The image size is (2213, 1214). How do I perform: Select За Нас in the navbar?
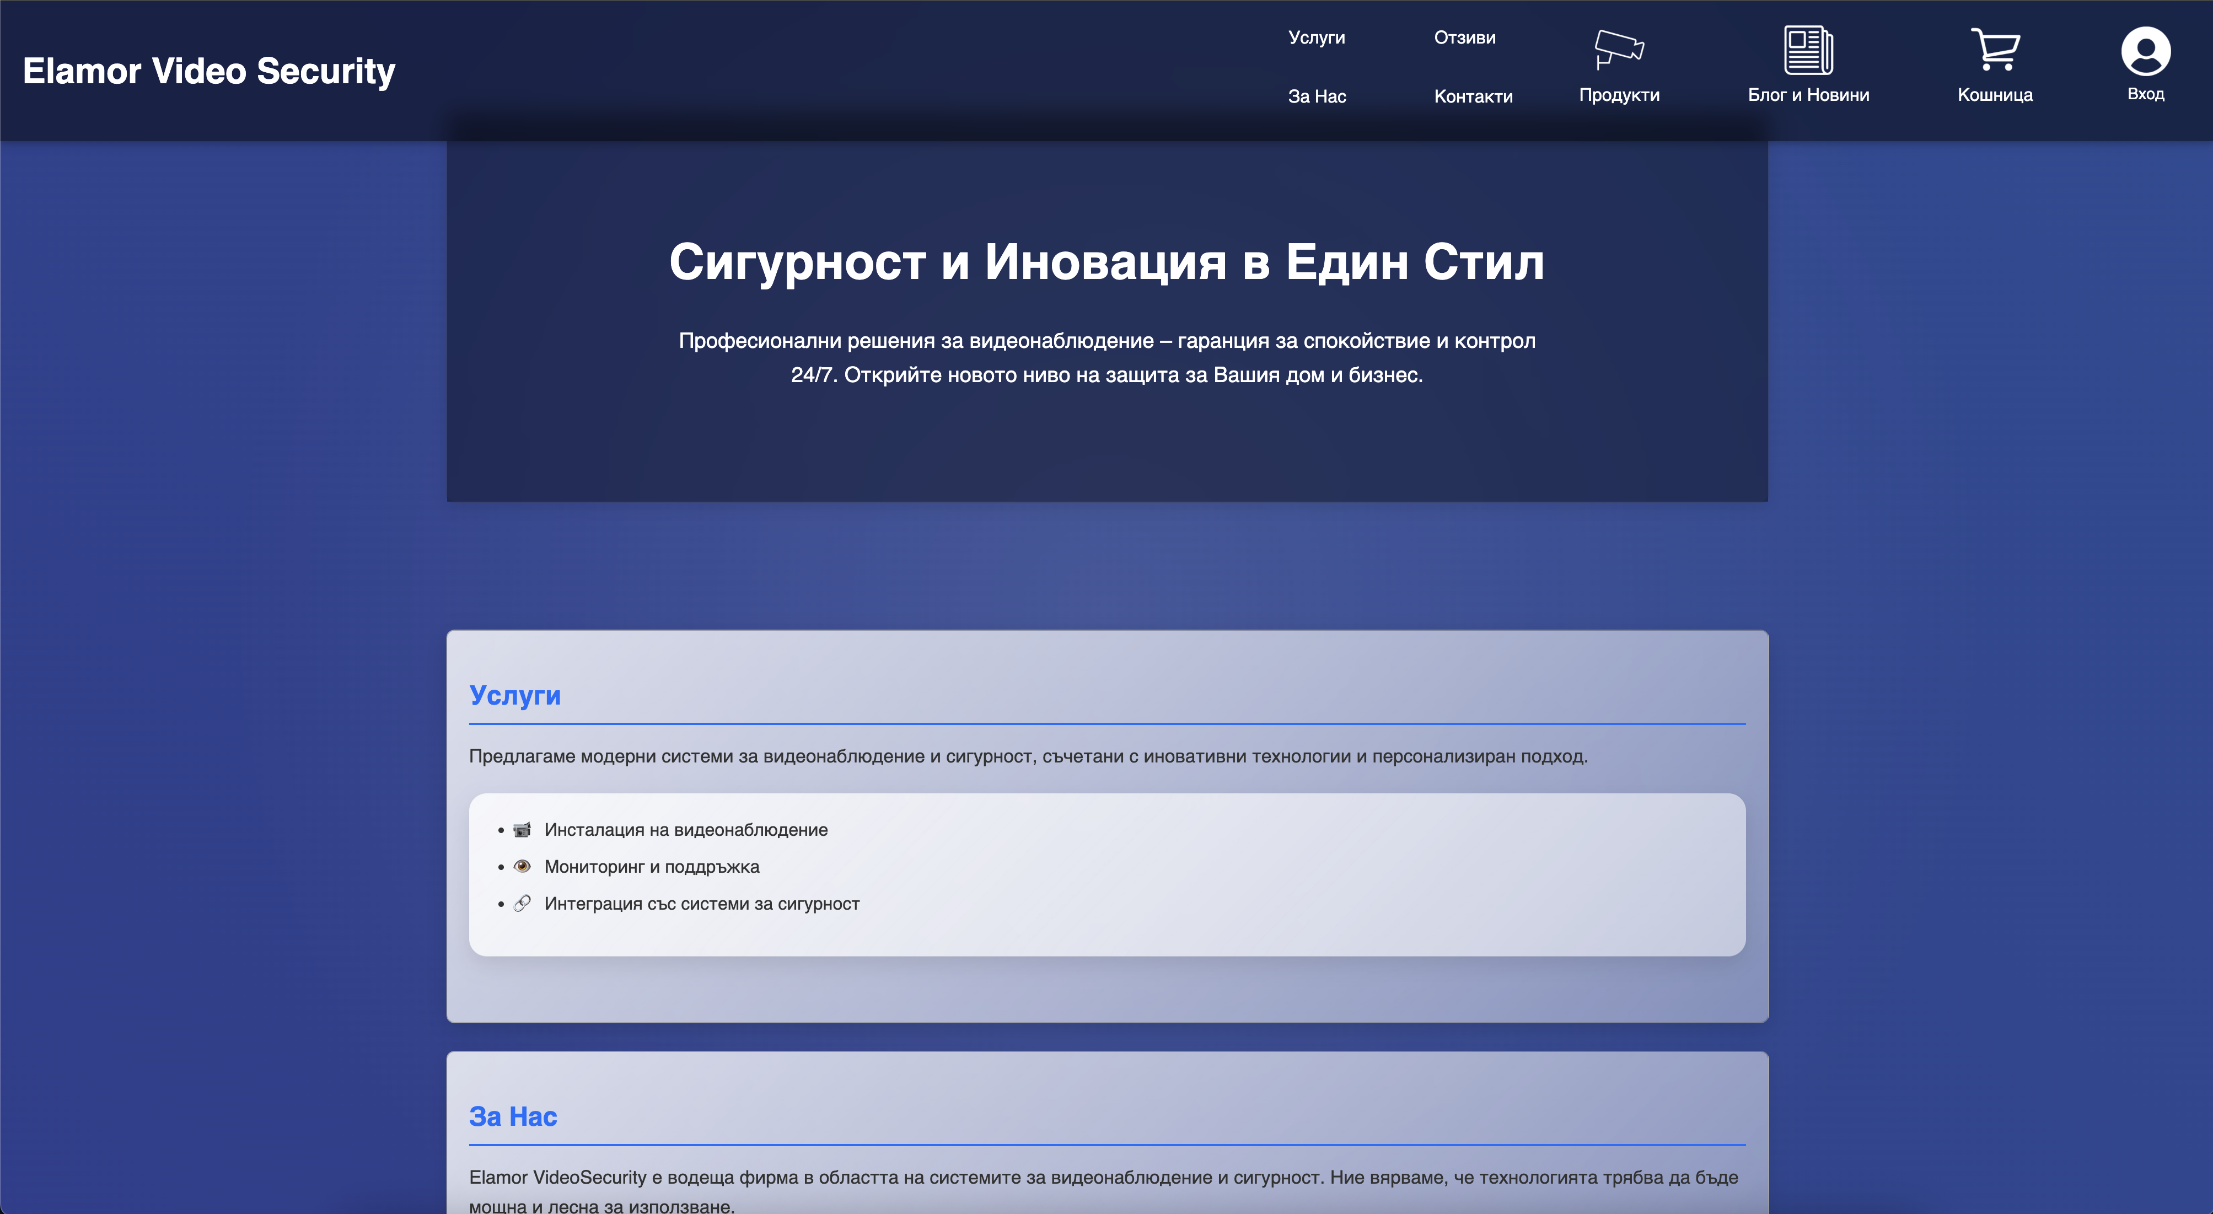[x=1316, y=96]
